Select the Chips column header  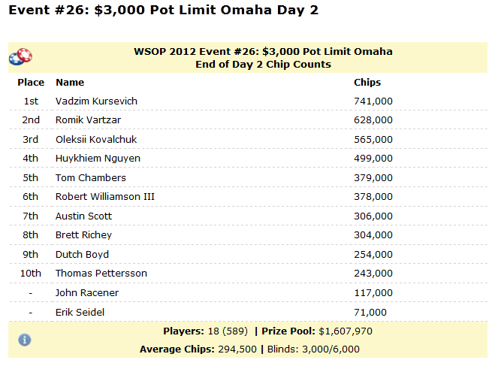click(x=367, y=83)
